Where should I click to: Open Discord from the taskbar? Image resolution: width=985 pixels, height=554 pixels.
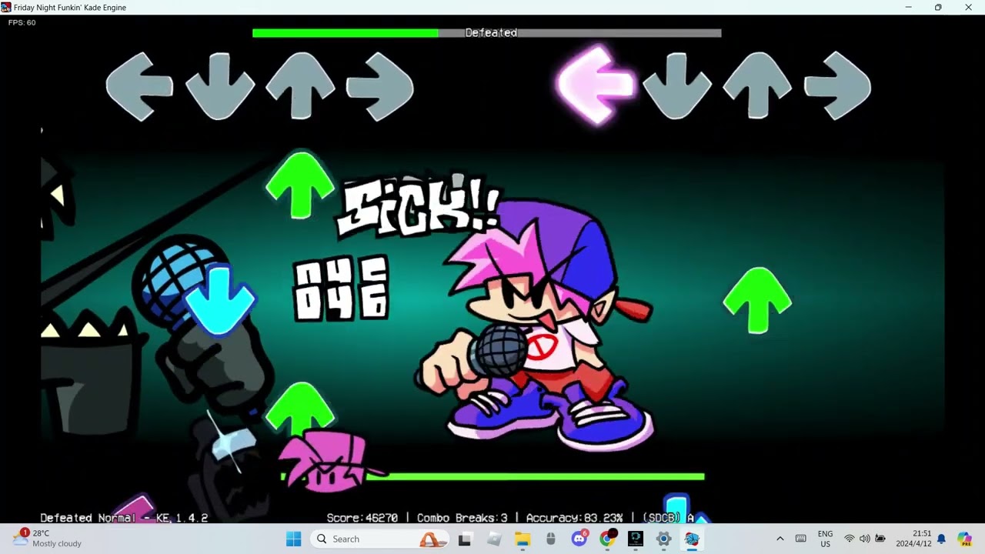(x=579, y=539)
